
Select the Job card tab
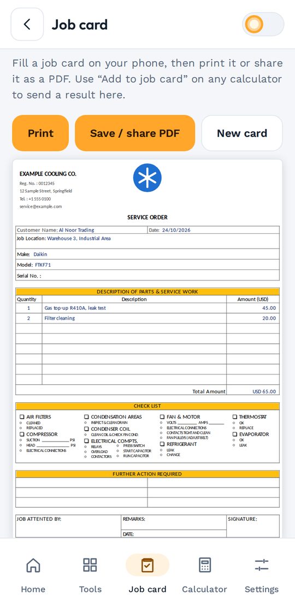(x=147, y=575)
